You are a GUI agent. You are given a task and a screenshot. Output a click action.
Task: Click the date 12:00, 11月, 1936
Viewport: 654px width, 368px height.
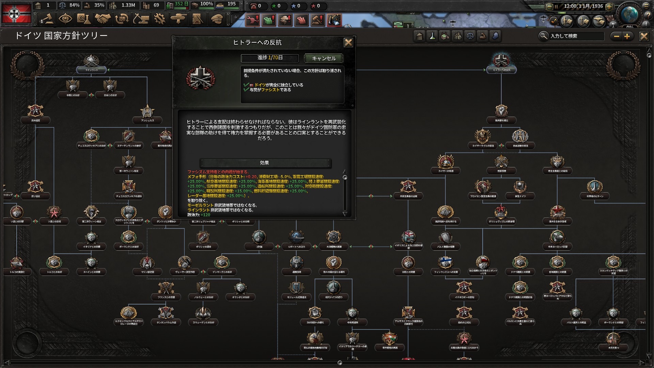coord(583,6)
